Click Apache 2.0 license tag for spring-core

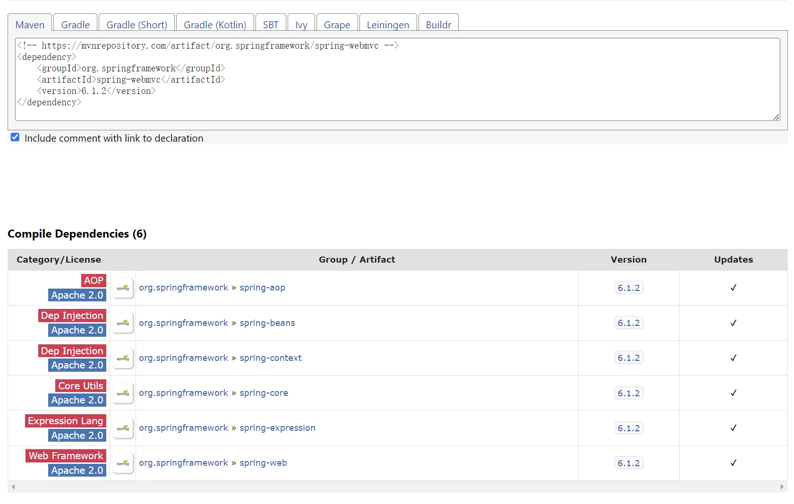tap(77, 400)
